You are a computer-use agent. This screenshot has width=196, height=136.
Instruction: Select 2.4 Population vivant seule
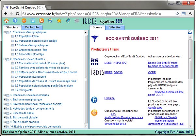[28, 77]
